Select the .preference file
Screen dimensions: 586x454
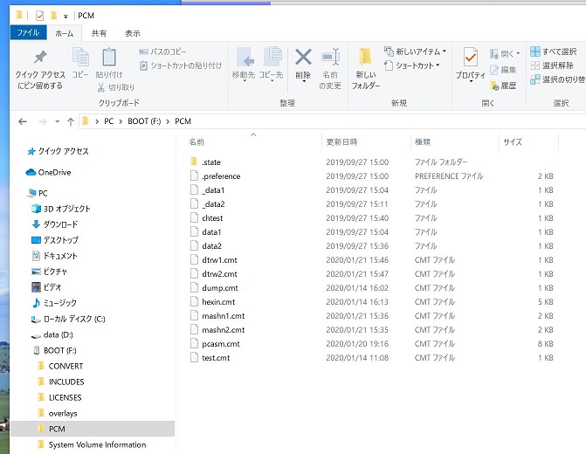215,176
